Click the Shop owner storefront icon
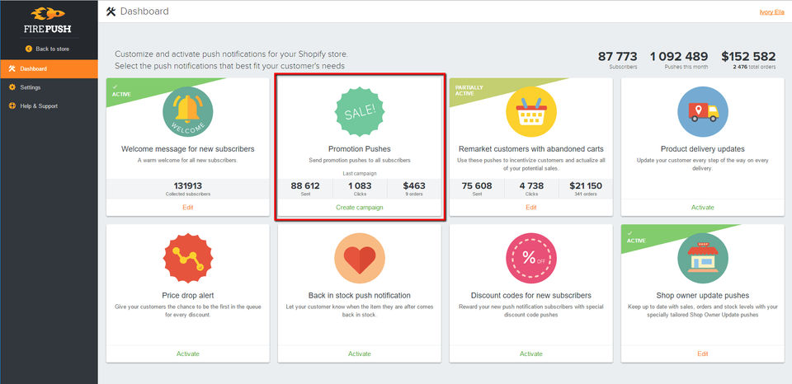This screenshot has height=384, width=792. (702, 257)
